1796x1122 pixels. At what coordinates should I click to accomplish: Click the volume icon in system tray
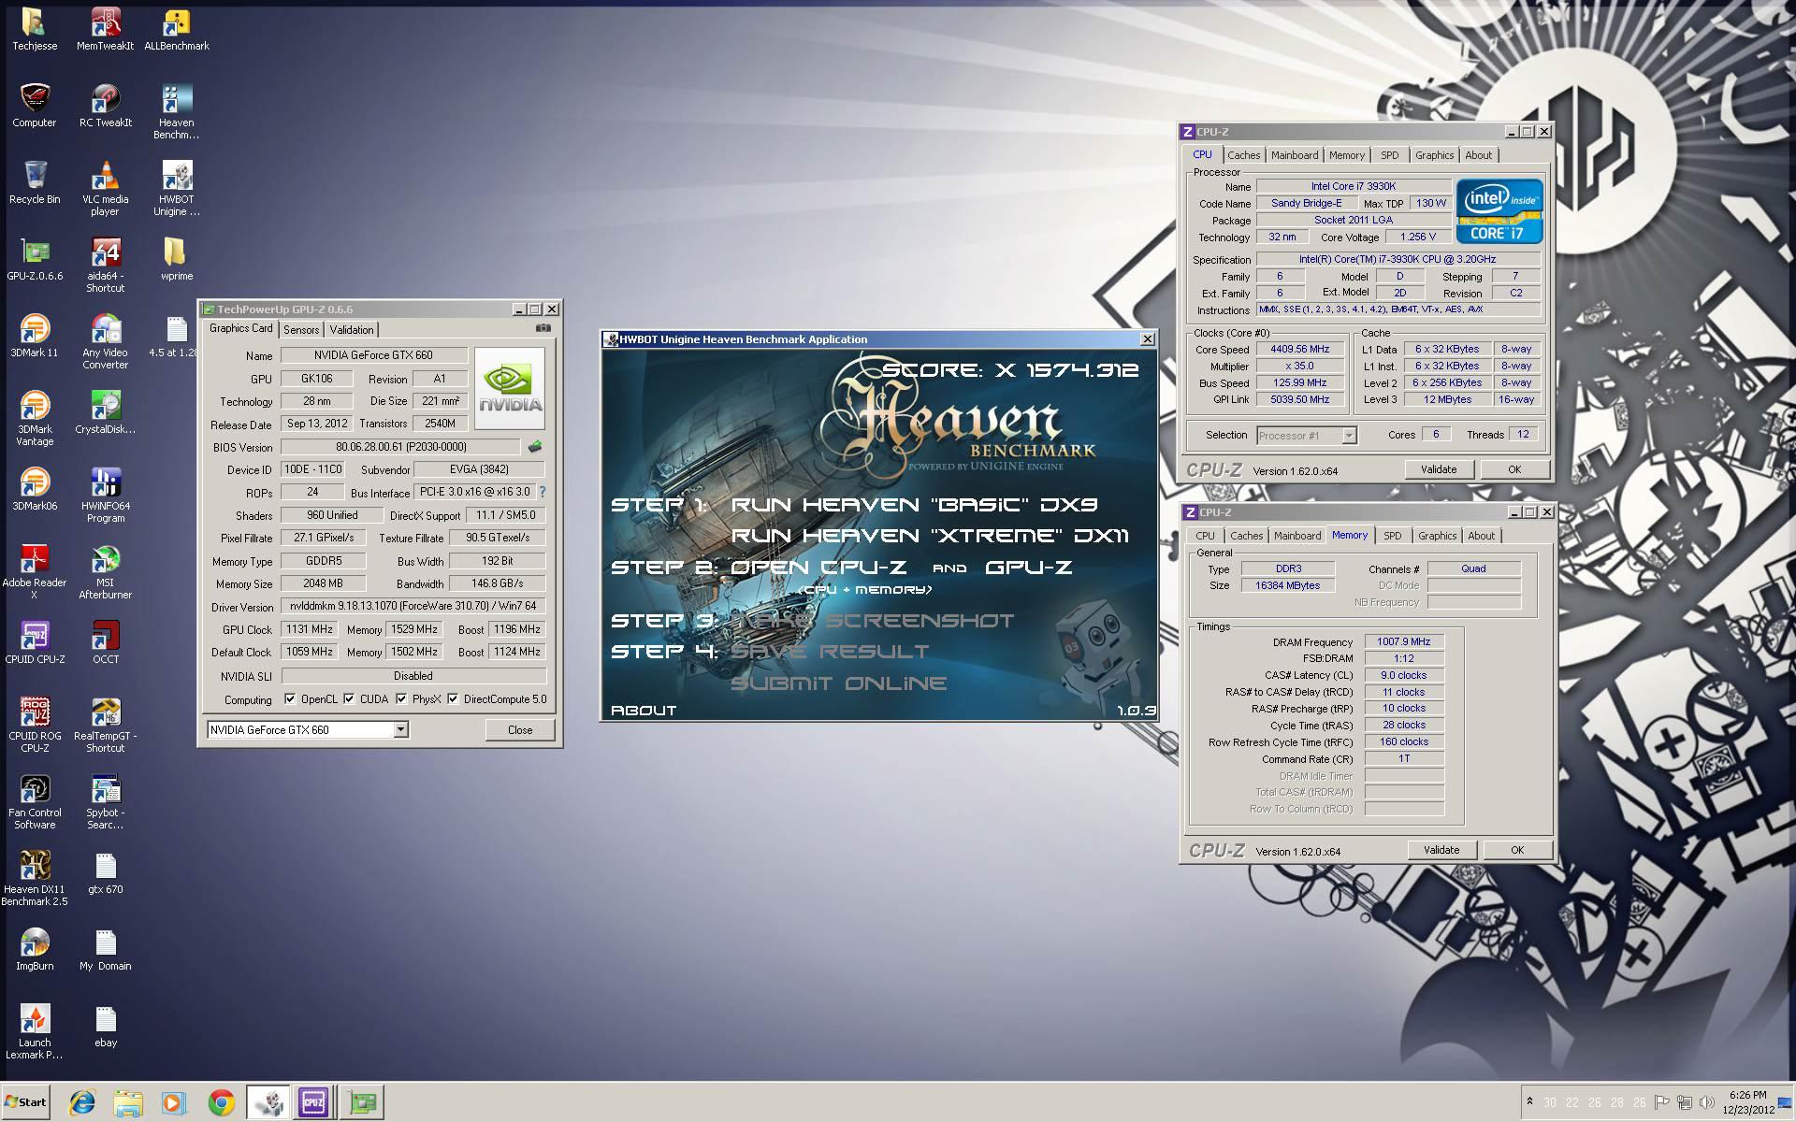tap(1707, 1102)
